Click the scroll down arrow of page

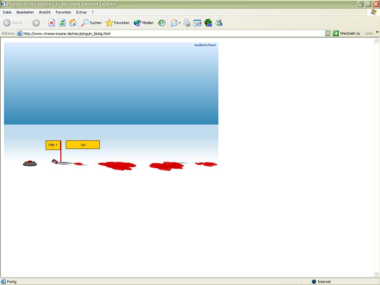point(377,274)
